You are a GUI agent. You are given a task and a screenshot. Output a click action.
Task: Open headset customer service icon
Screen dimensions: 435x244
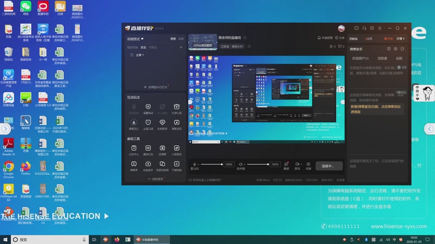[364, 28]
